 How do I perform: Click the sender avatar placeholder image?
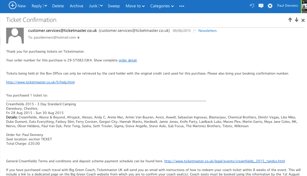point(15,35)
